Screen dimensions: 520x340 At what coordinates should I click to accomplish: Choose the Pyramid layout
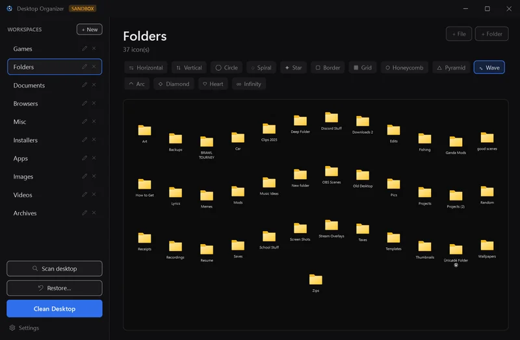point(451,67)
